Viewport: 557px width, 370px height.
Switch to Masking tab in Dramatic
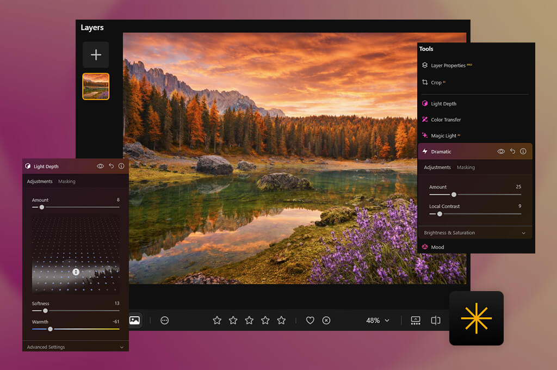[466, 168]
